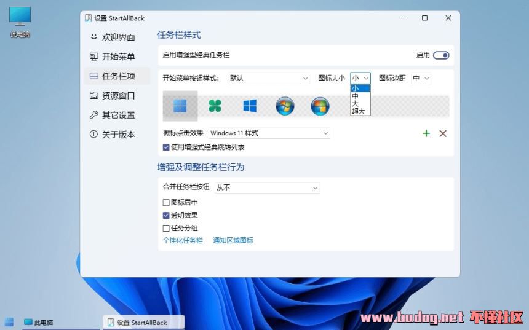Image resolution: width=529 pixels, height=330 pixels.
Task: Open the 图标边距 dropdown
Action: click(x=421, y=78)
